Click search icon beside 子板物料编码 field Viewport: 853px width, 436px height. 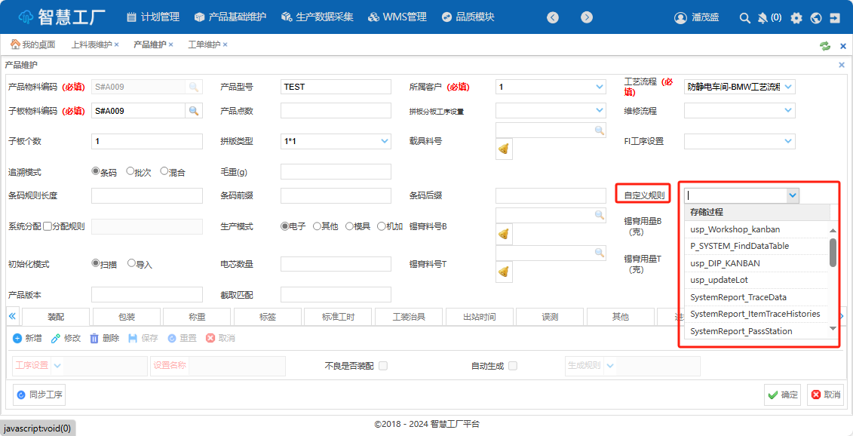[x=194, y=111]
